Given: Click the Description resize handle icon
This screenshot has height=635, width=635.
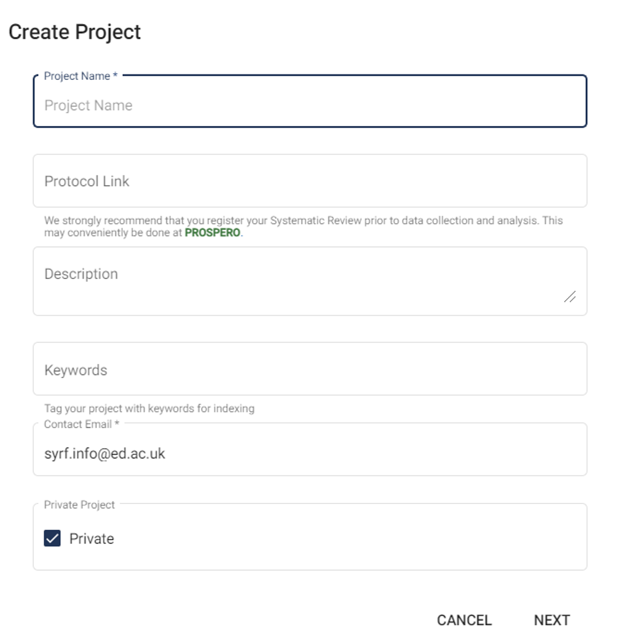Looking at the screenshot, I should pos(570,297).
